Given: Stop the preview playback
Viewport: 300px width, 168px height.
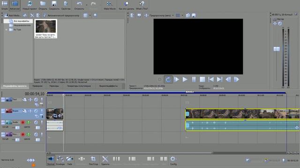Looking at the screenshot, I should [202, 79].
